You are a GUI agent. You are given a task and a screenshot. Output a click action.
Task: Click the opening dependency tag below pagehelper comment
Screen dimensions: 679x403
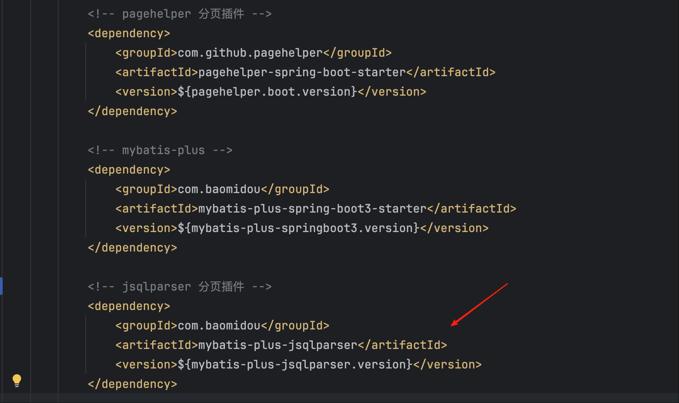pyautogui.click(x=129, y=34)
